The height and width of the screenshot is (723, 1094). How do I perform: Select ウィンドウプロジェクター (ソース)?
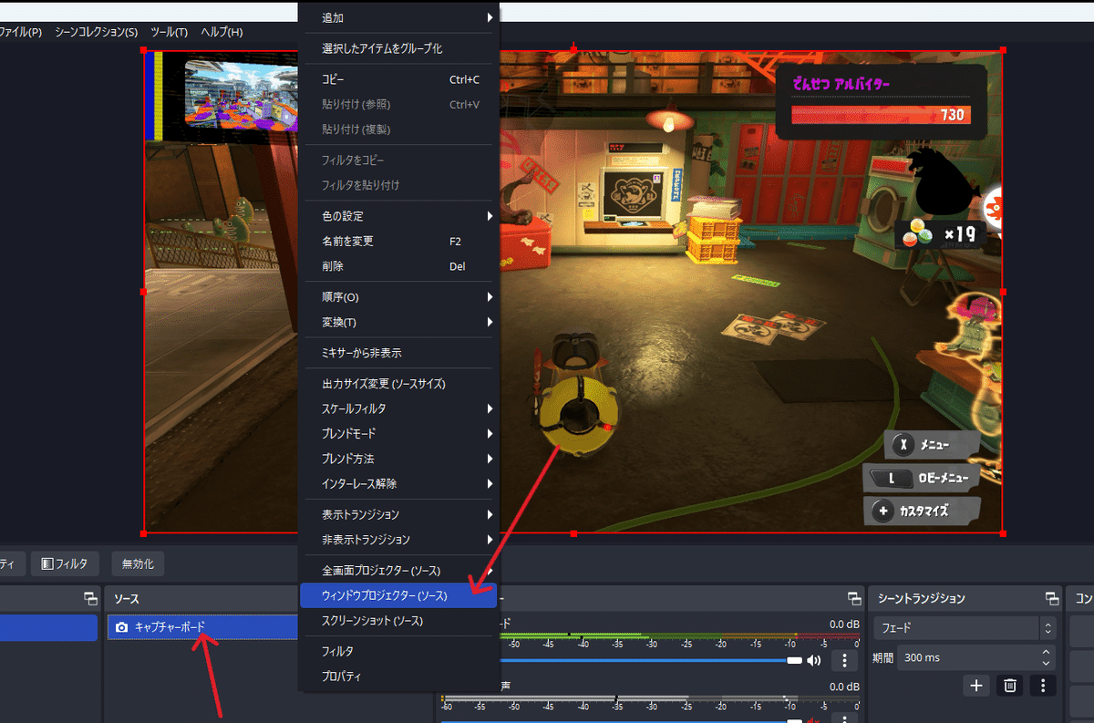[399, 595]
